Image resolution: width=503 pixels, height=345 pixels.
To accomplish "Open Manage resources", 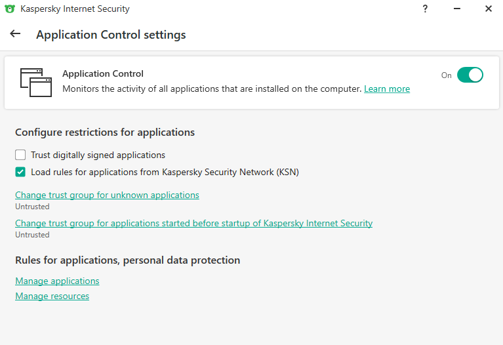I will coord(52,296).
